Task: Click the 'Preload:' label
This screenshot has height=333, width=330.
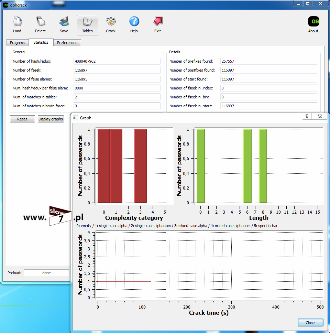Action: tap(14, 273)
